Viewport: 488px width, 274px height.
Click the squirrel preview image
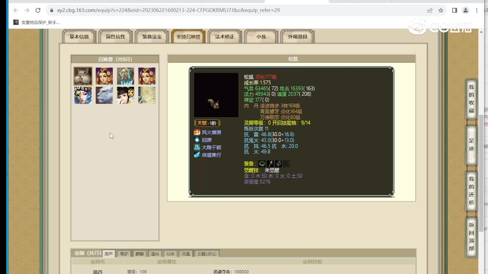point(216,95)
